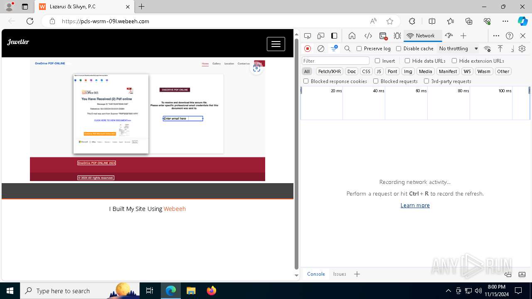This screenshot has height=299, width=532.
Task: Select the All request type filter
Action: tap(307, 71)
